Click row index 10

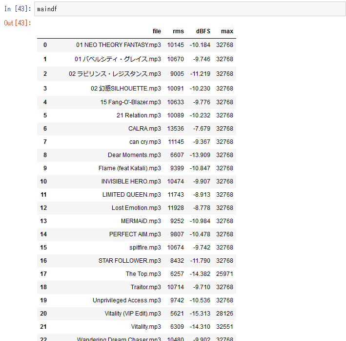tap(43, 182)
